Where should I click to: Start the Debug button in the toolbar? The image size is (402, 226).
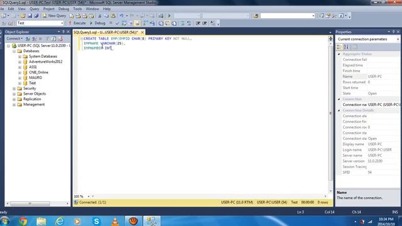[x=98, y=23]
